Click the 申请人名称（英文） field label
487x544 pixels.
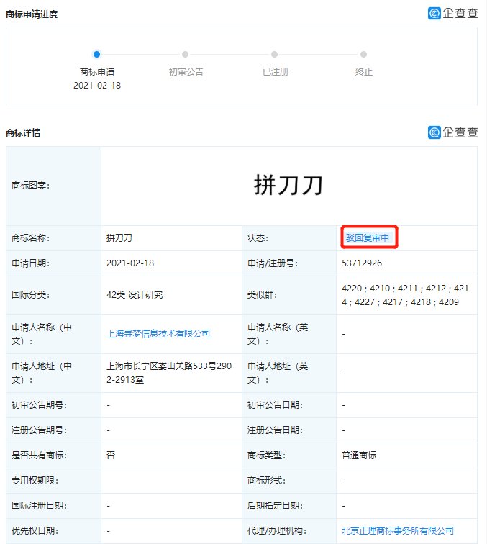click(x=278, y=334)
